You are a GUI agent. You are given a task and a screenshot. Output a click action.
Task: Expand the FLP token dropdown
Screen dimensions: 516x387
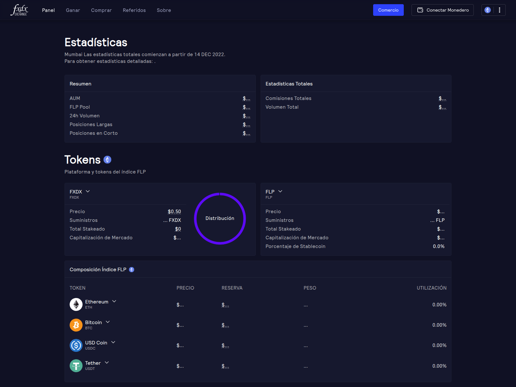click(x=280, y=191)
